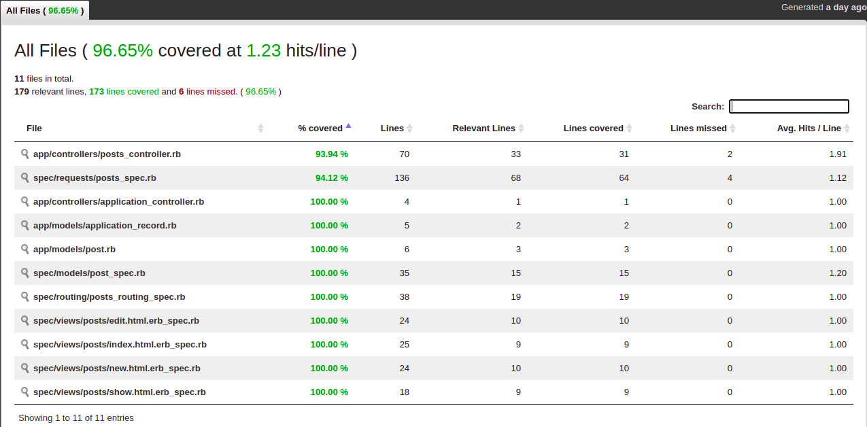Open spec/views/posts/show.html.erb_spec.rb link
This screenshot has width=867, height=427.
pos(119,392)
